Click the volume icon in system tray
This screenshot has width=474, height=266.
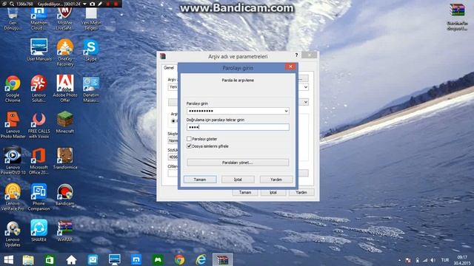[x=433, y=260]
